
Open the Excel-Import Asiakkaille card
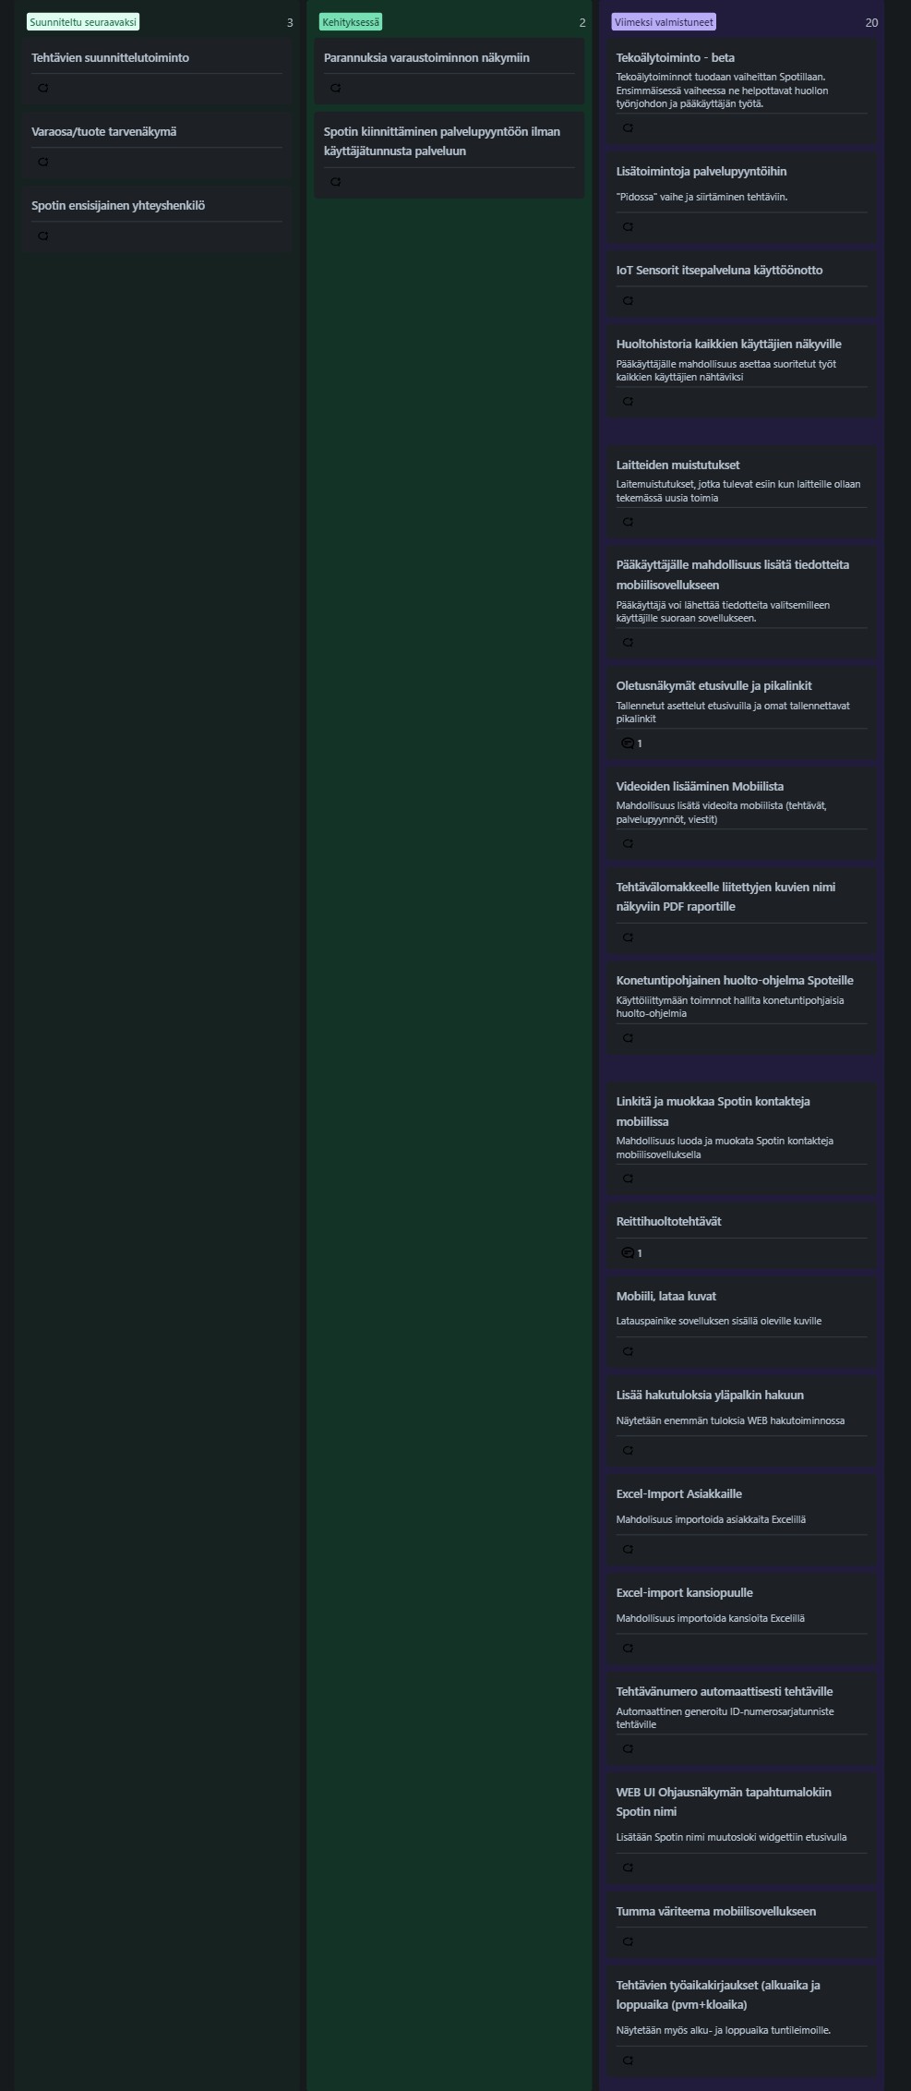(x=742, y=1521)
